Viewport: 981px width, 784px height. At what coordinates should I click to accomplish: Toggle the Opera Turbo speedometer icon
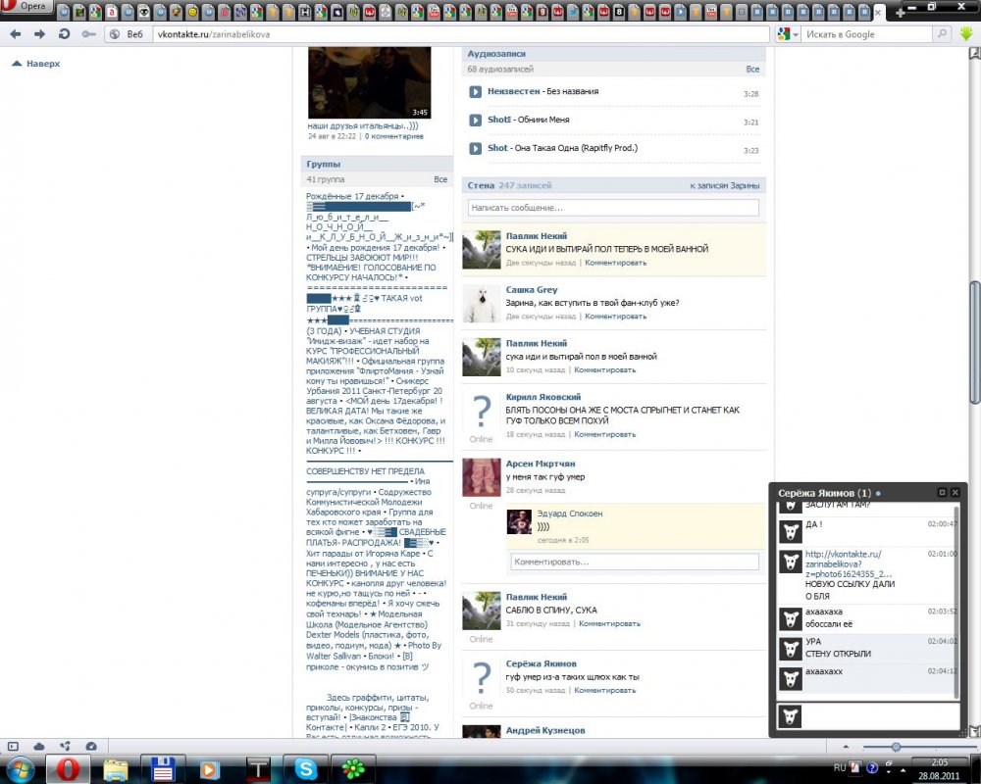(90, 747)
